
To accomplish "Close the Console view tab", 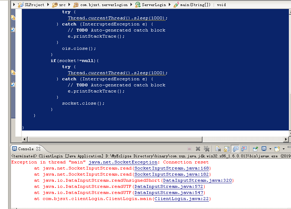I will click(38, 149).
